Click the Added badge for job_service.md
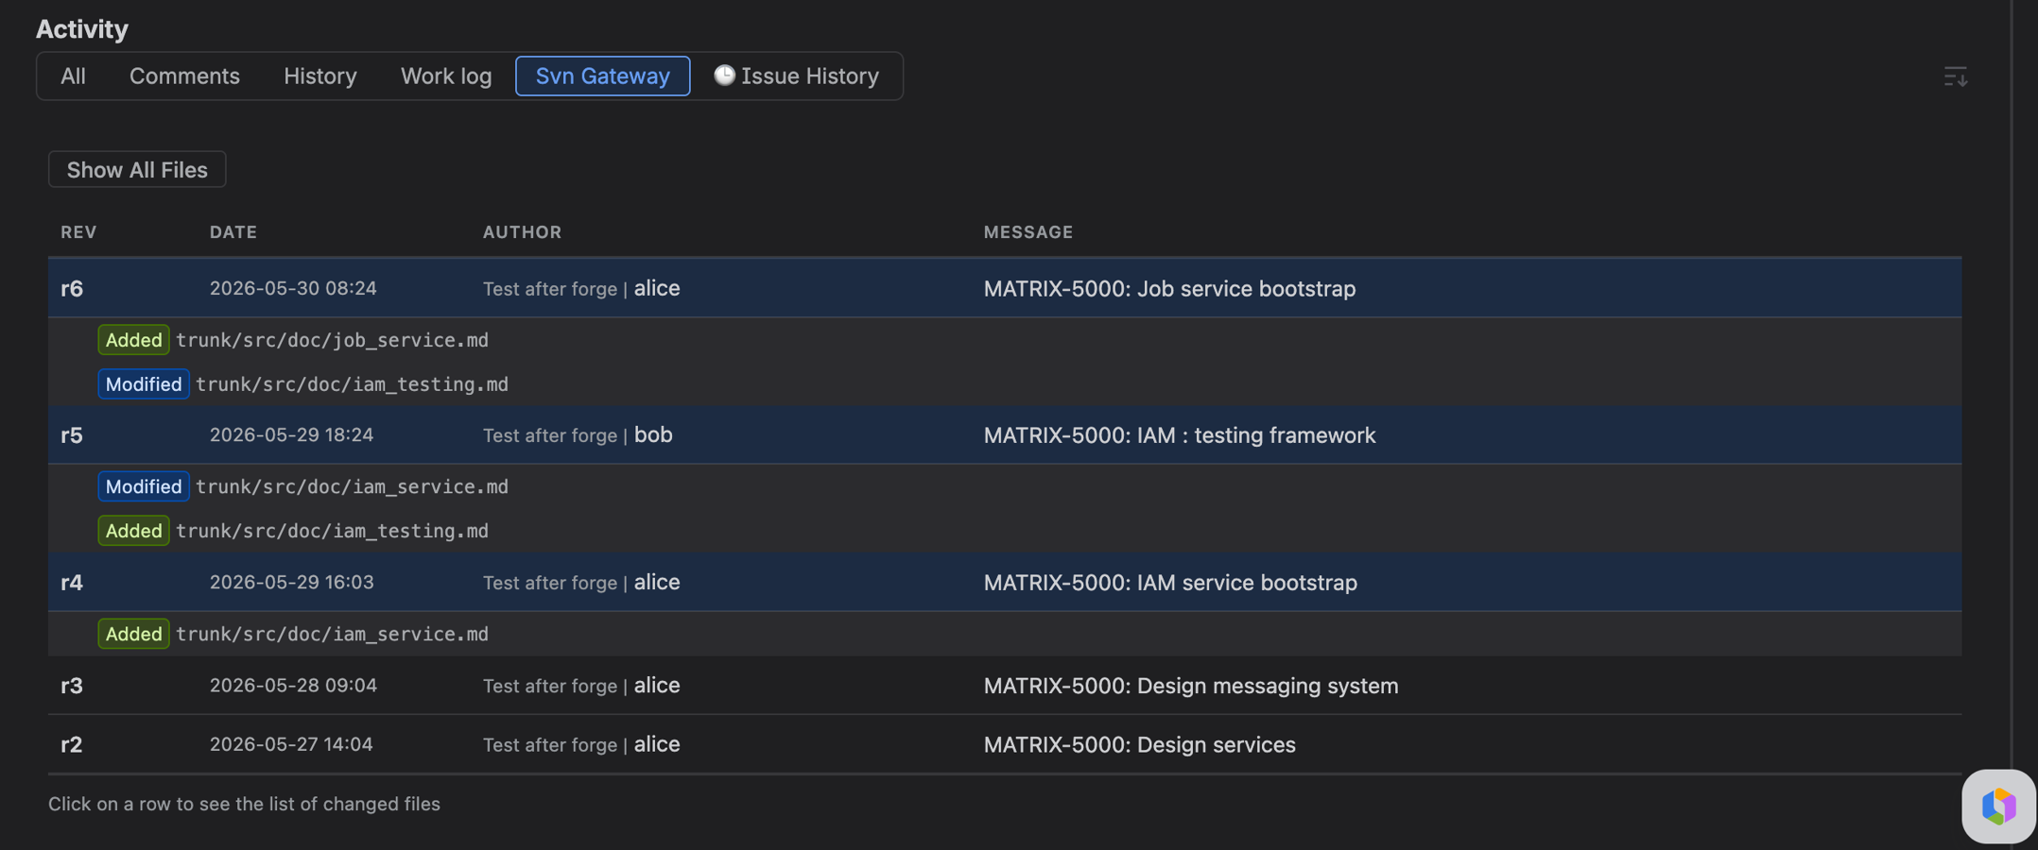This screenshot has width=2038, height=850. (x=133, y=340)
